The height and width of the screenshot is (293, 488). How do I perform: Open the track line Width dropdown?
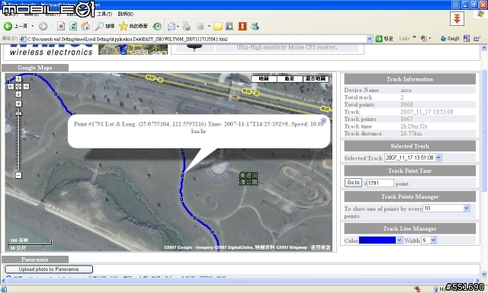(x=433, y=240)
